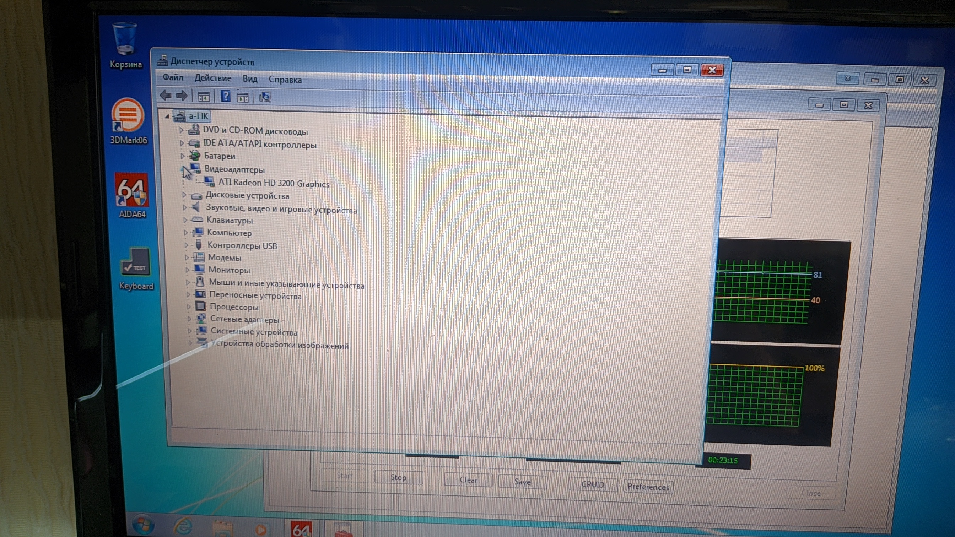The width and height of the screenshot is (955, 537).
Task: Click Clear in the AIDA64 stability test
Action: (468, 479)
